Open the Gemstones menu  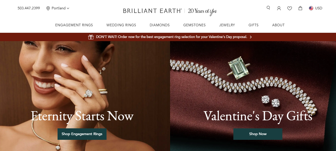pos(194,25)
